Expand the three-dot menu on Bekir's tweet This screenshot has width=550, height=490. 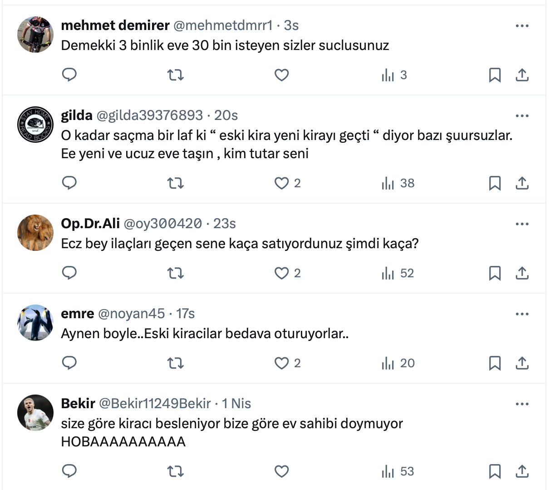pos(522,404)
